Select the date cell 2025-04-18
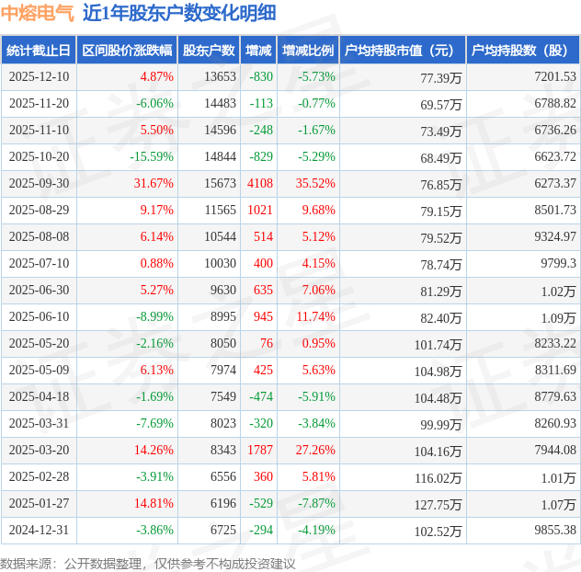Image resolution: width=581 pixels, height=572 pixels. click(x=39, y=397)
